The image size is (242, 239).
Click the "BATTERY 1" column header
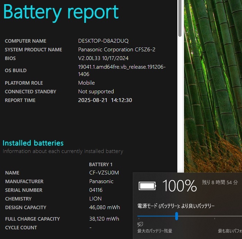click(x=100, y=164)
